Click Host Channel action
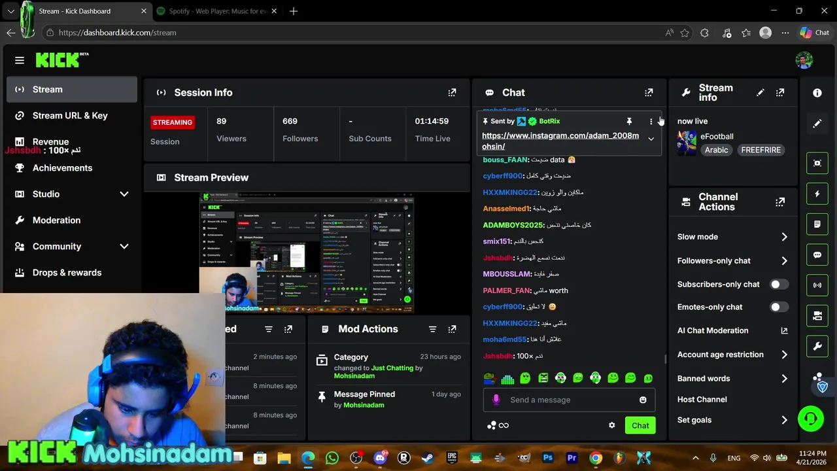Screen dimensions: 837x471 pos(702,399)
